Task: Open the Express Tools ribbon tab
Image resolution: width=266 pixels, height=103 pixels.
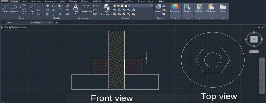Action: tap(127, 1)
